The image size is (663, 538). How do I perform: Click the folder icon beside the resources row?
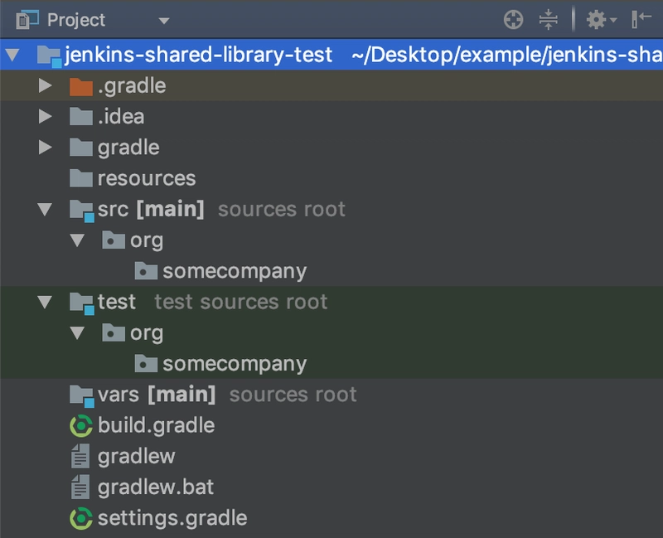[x=81, y=178]
